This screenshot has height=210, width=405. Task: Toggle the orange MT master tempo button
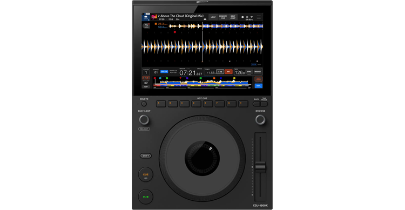coord(228,72)
